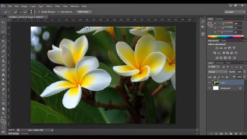This screenshot has height=139, width=247.
Task: Open the Mini Bridge panel tab
Action: pyautogui.click(x=14, y=134)
